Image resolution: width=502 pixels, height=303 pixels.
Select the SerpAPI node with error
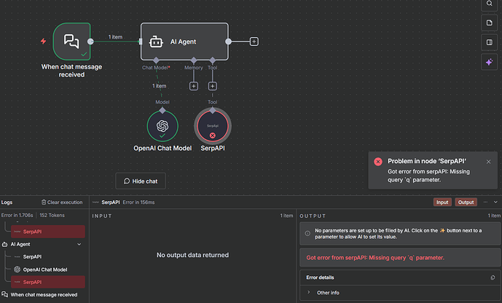click(x=212, y=126)
